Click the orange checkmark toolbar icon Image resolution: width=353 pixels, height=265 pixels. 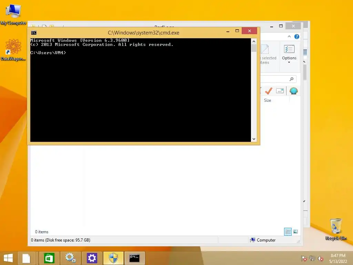tap(269, 91)
